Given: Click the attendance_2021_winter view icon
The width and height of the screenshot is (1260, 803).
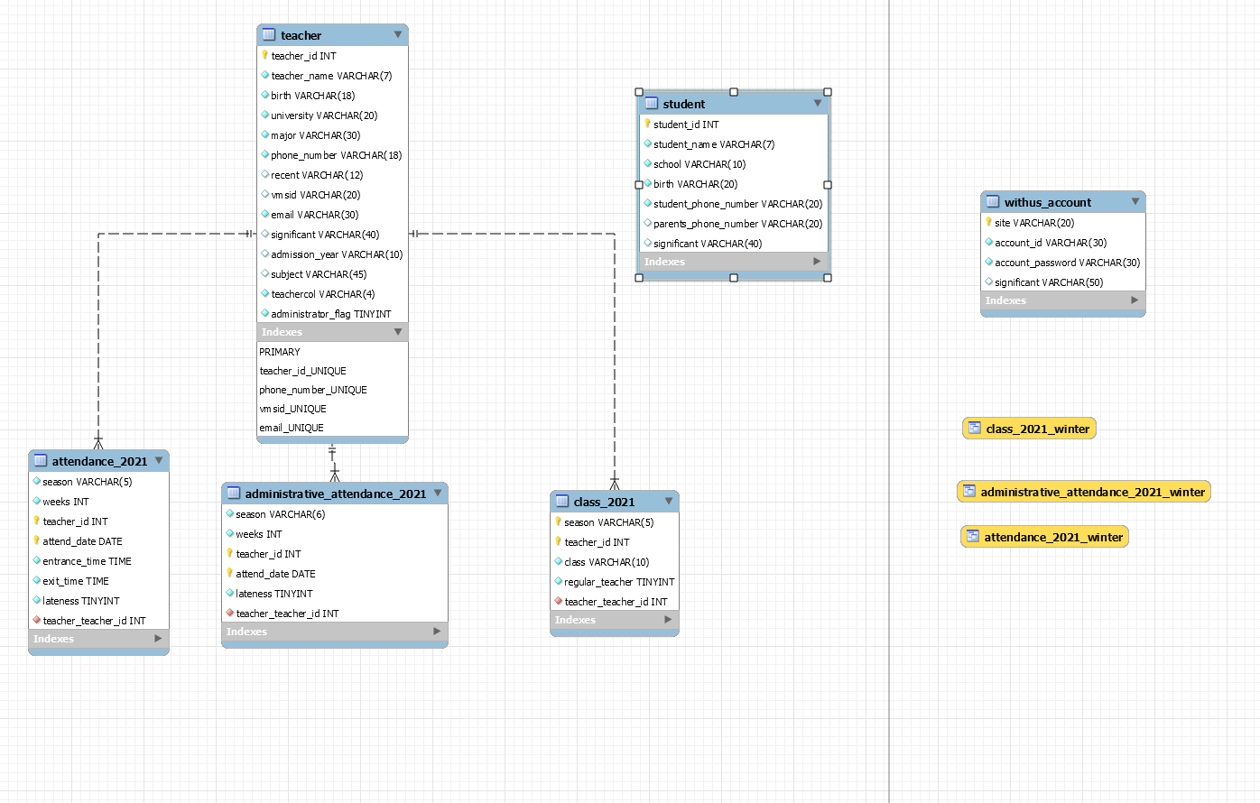Looking at the screenshot, I should (972, 537).
